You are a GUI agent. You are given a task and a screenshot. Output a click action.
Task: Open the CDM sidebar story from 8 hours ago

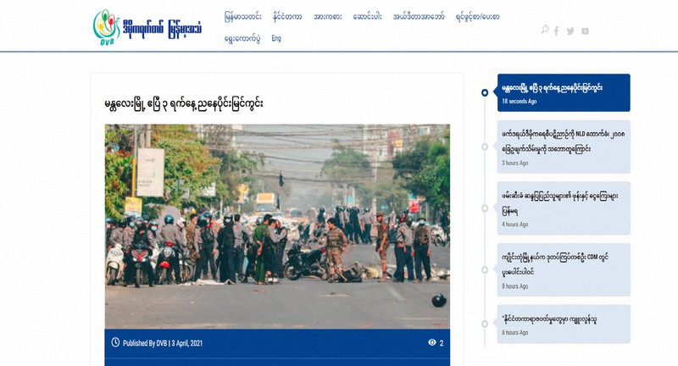click(x=564, y=269)
